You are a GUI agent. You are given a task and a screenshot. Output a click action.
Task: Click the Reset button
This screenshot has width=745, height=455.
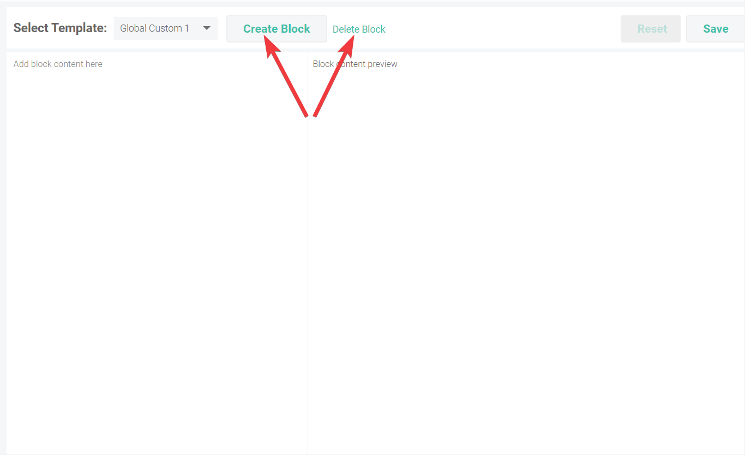[x=651, y=29]
